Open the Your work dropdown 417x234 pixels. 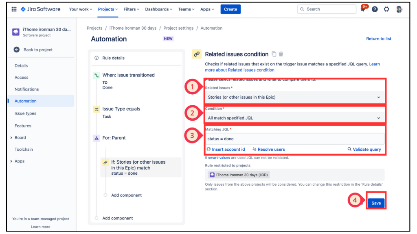(x=81, y=9)
